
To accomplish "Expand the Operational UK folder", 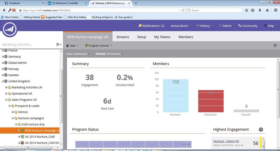I will [6, 93].
